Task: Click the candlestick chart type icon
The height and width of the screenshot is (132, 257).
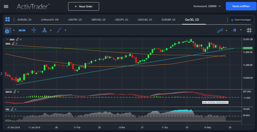Action: [234, 30]
